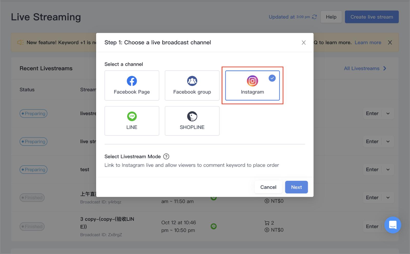Cancel the channel selection dialog
This screenshot has height=254, width=410.
268,187
